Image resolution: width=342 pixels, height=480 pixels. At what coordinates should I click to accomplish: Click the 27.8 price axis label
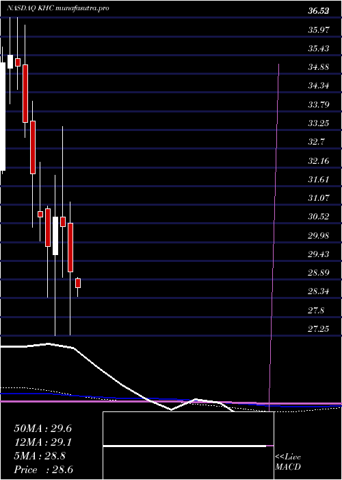[x=316, y=310]
